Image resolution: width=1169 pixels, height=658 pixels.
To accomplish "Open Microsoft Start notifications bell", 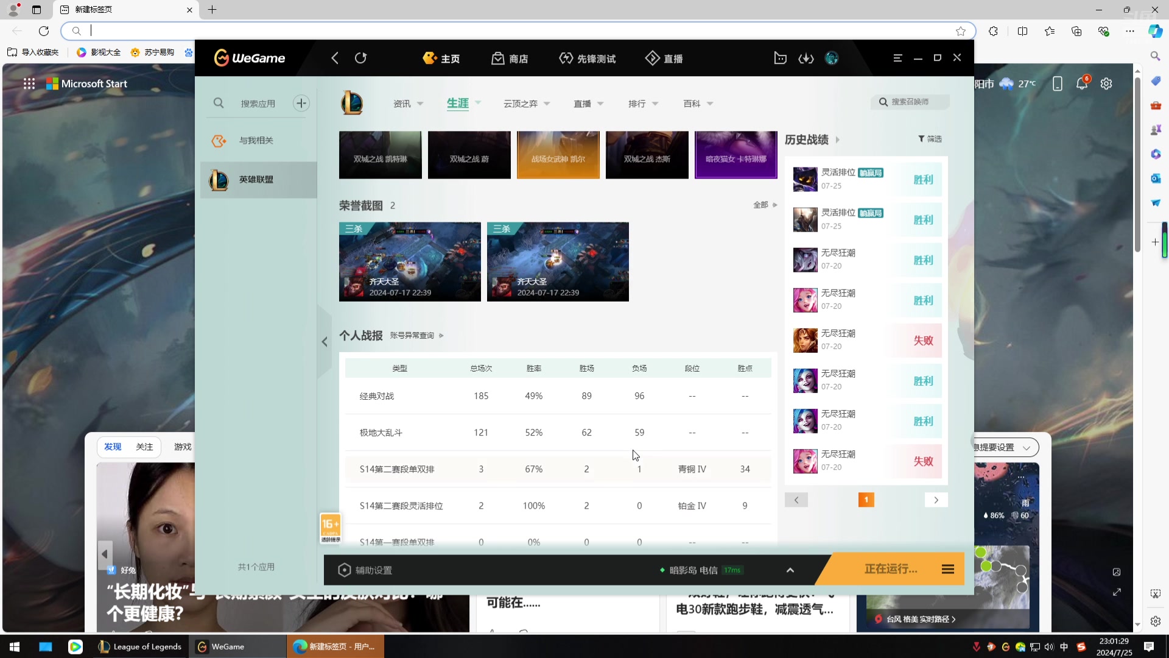I will pos(1083,83).
